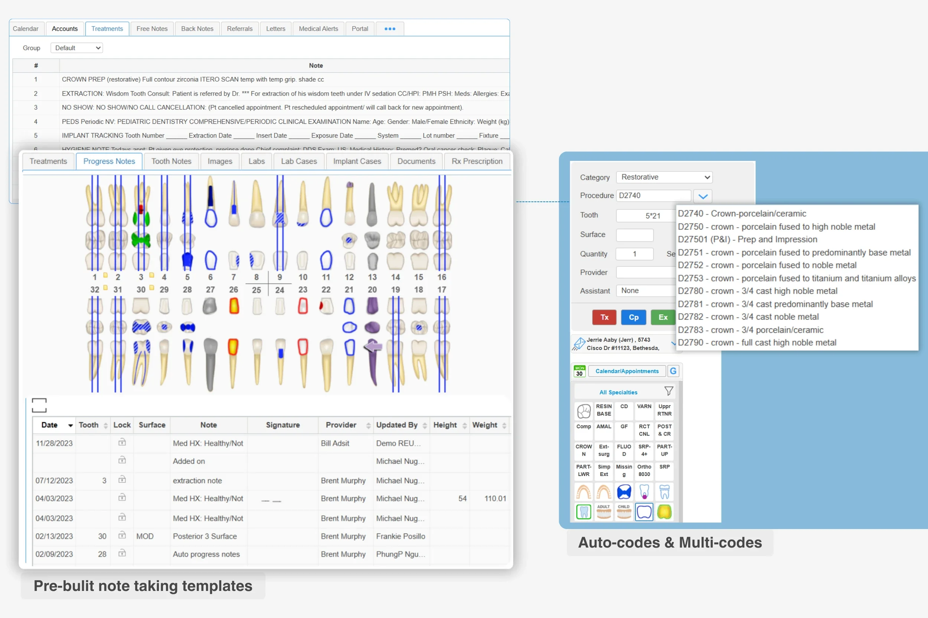Image resolution: width=928 pixels, height=618 pixels.
Task: Click the G button beside Calendar/Appointments
Action: click(673, 371)
